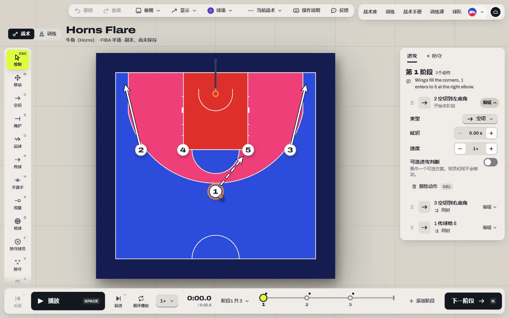Screen dimensions: 509x318
Task: Select the 防守球员 defender tool
Action: (18, 244)
